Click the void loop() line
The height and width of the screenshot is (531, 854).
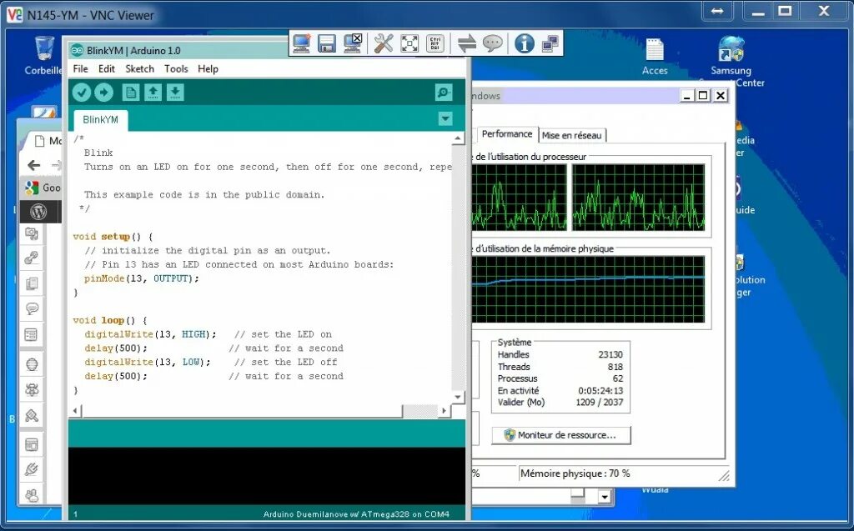[x=110, y=321]
